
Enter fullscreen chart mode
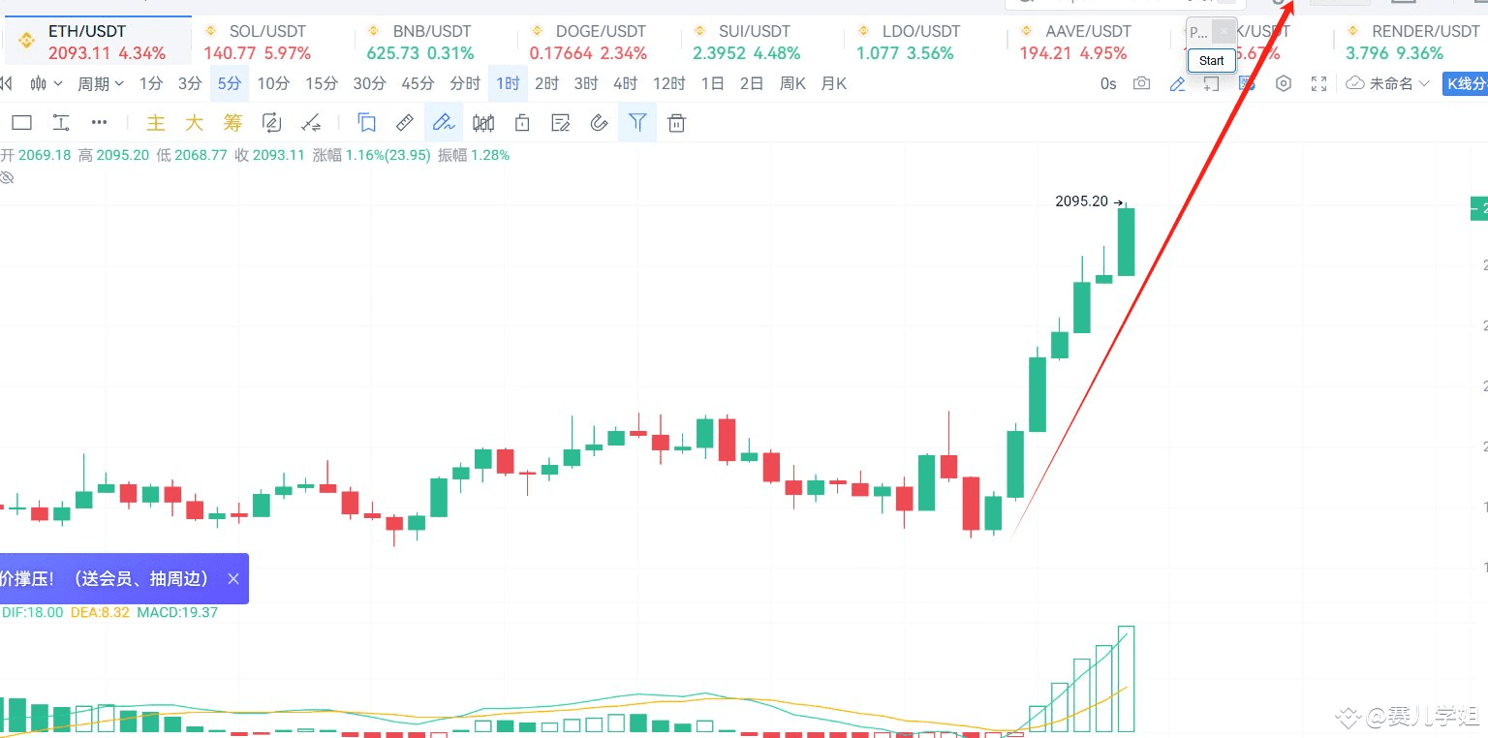[x=1318, y=84]
